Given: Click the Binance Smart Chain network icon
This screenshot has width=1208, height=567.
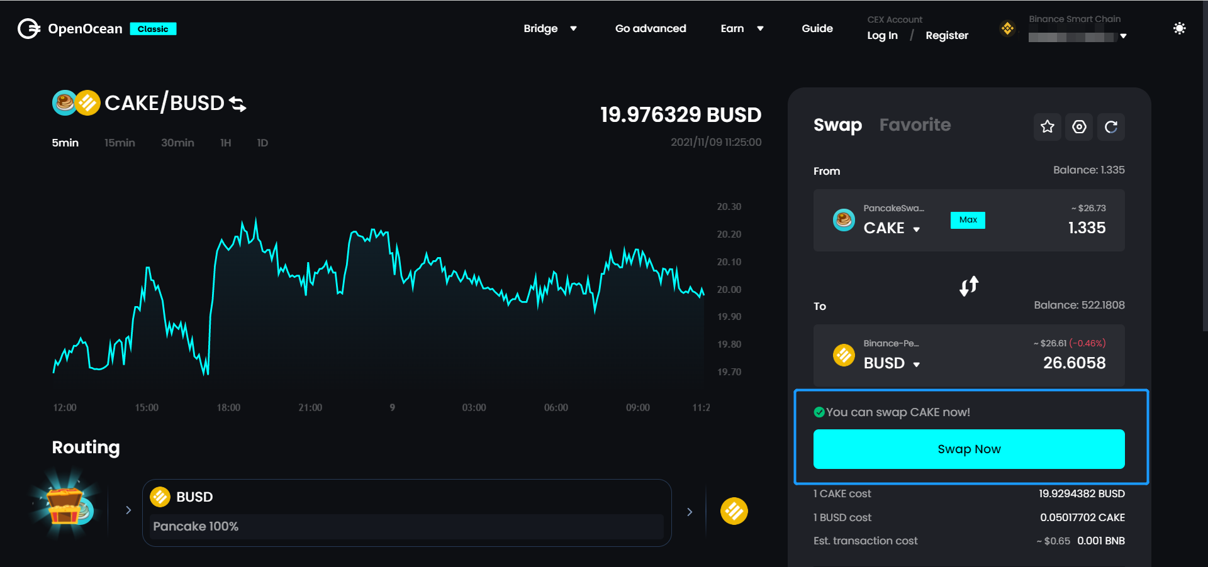Looking at the screenshot, I should click(1007, 28).
